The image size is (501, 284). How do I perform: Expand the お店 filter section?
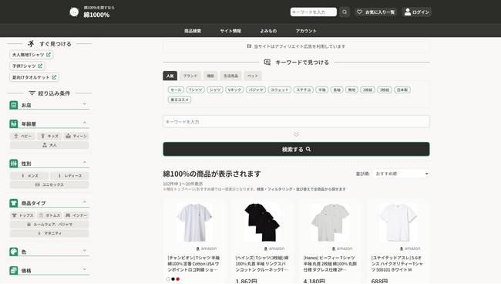[49, 105]
